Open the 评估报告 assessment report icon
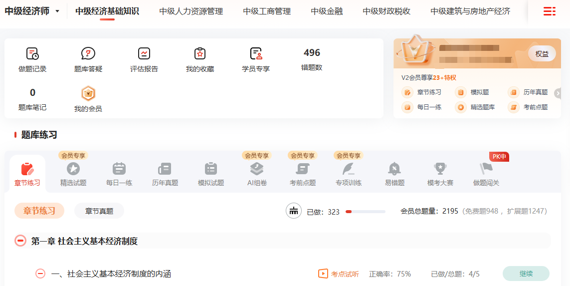570x286 pixels. tap(144, 54)
